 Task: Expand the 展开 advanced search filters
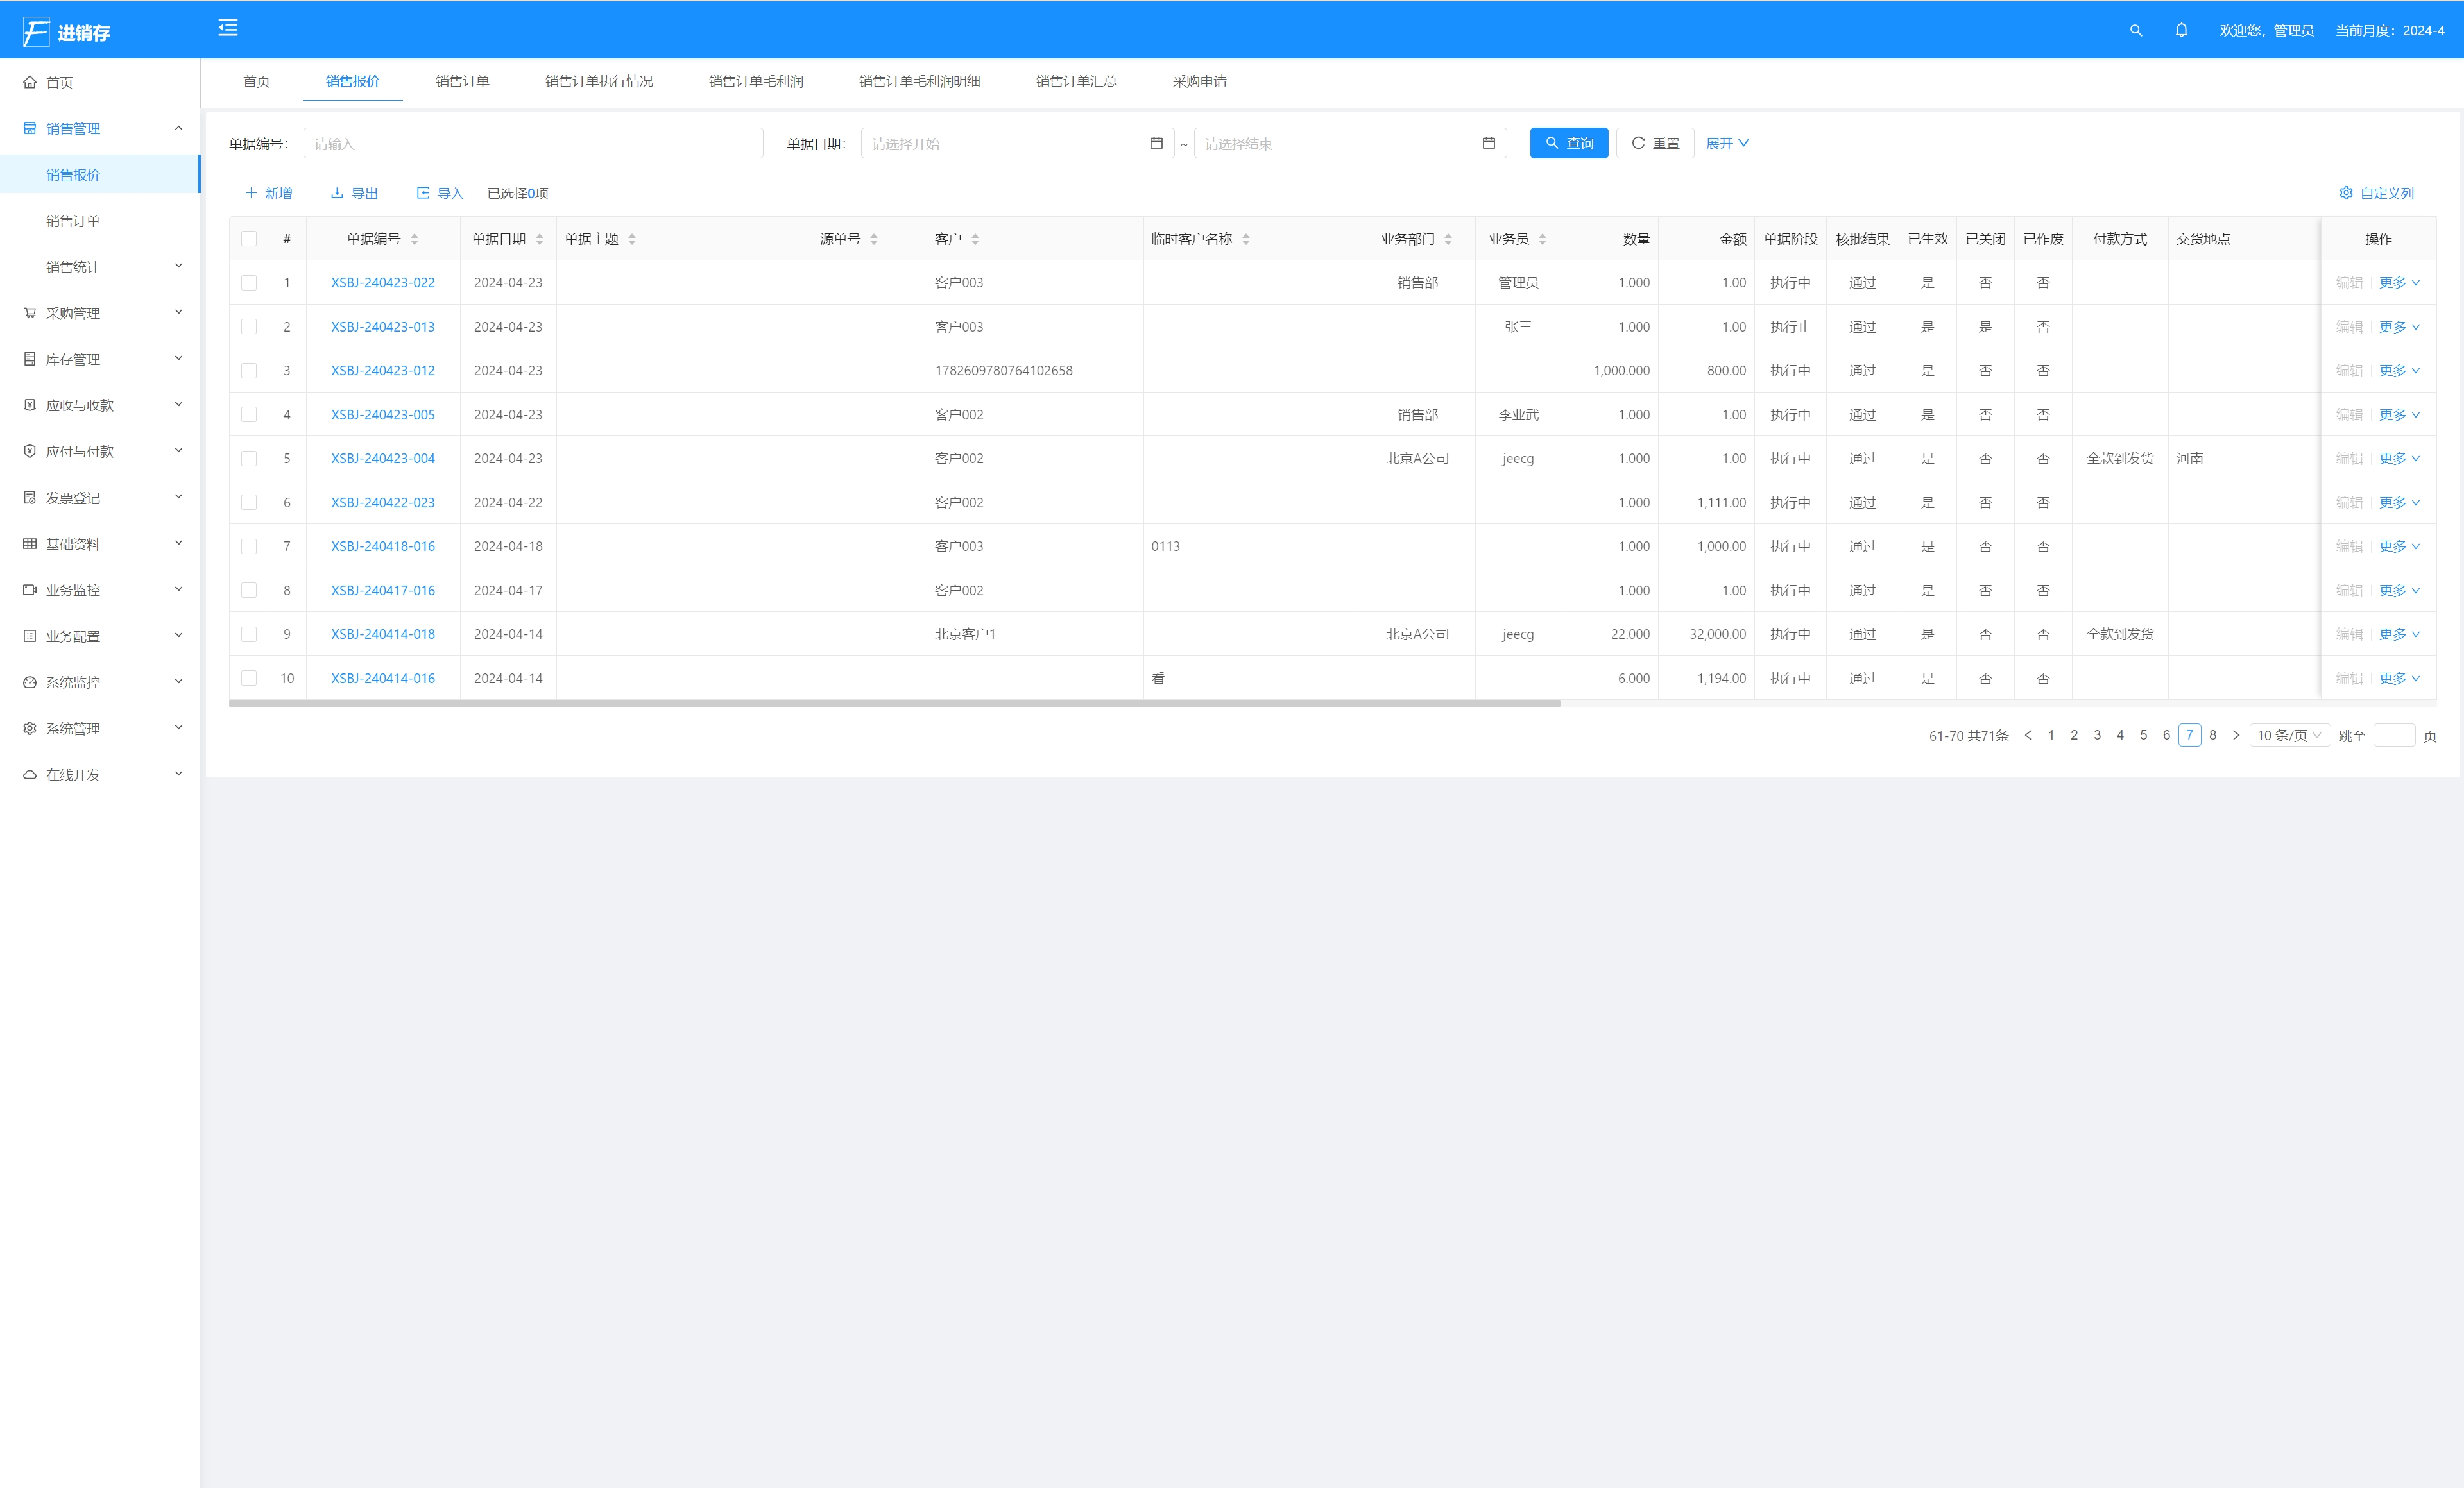pos(1727,143)
